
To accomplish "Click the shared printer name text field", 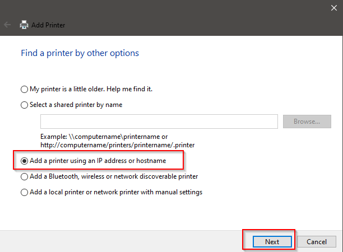I will (x=159, y=121).
